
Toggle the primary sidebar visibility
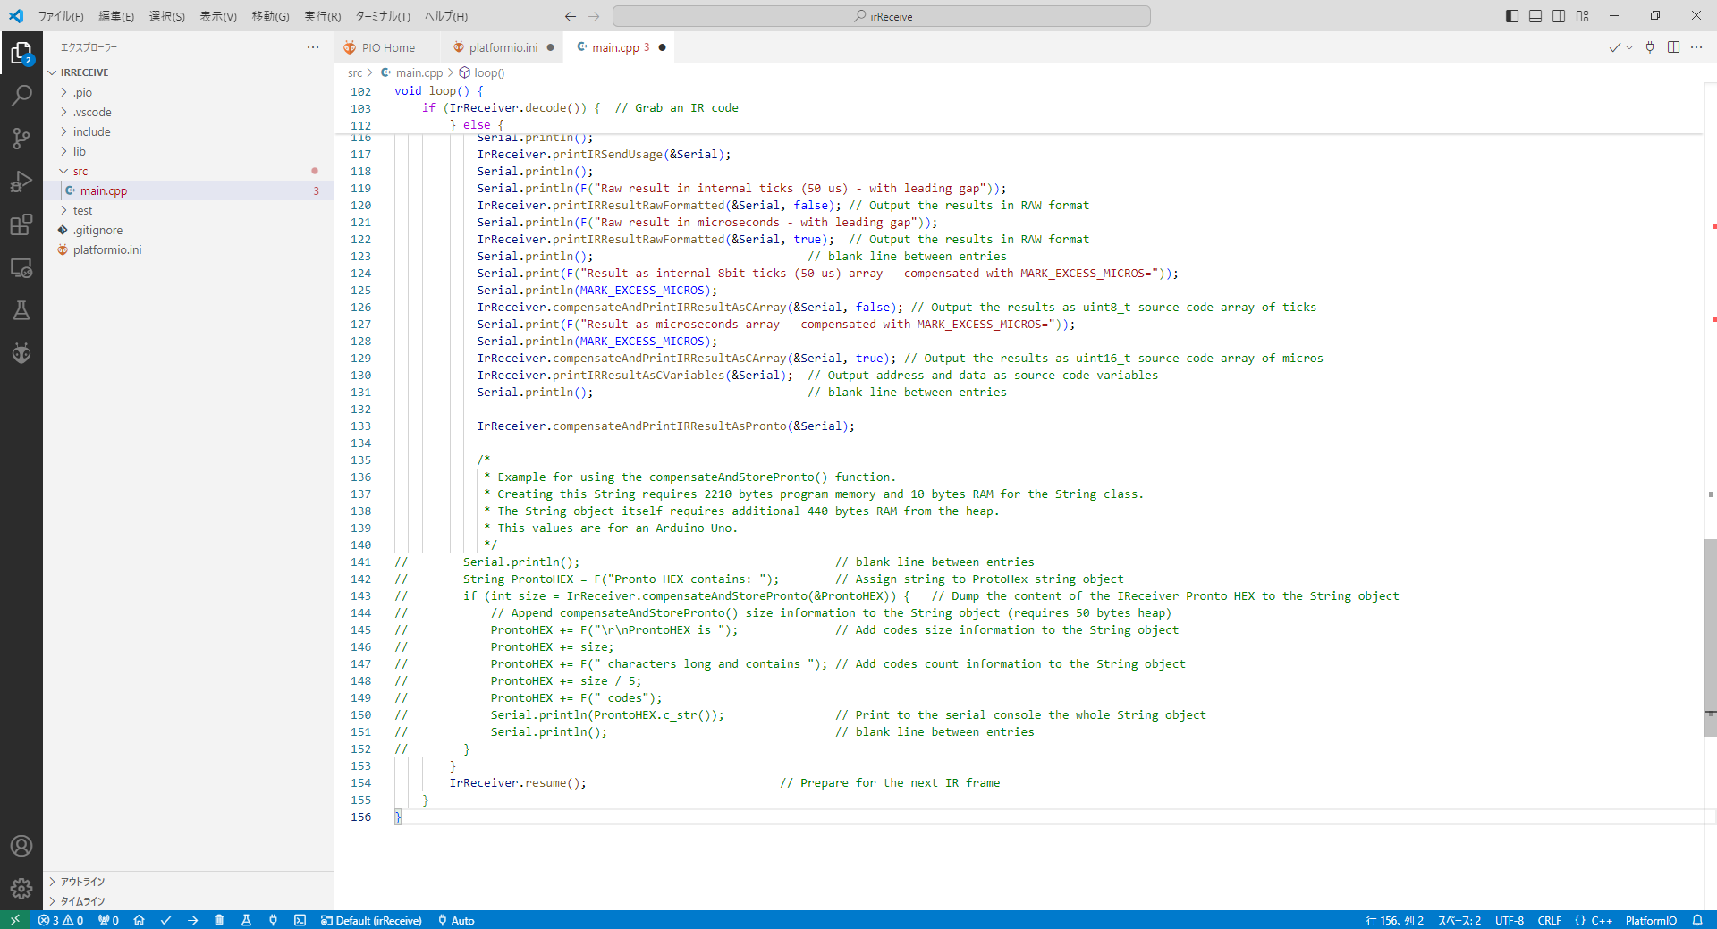click(x=1512, y=16)
